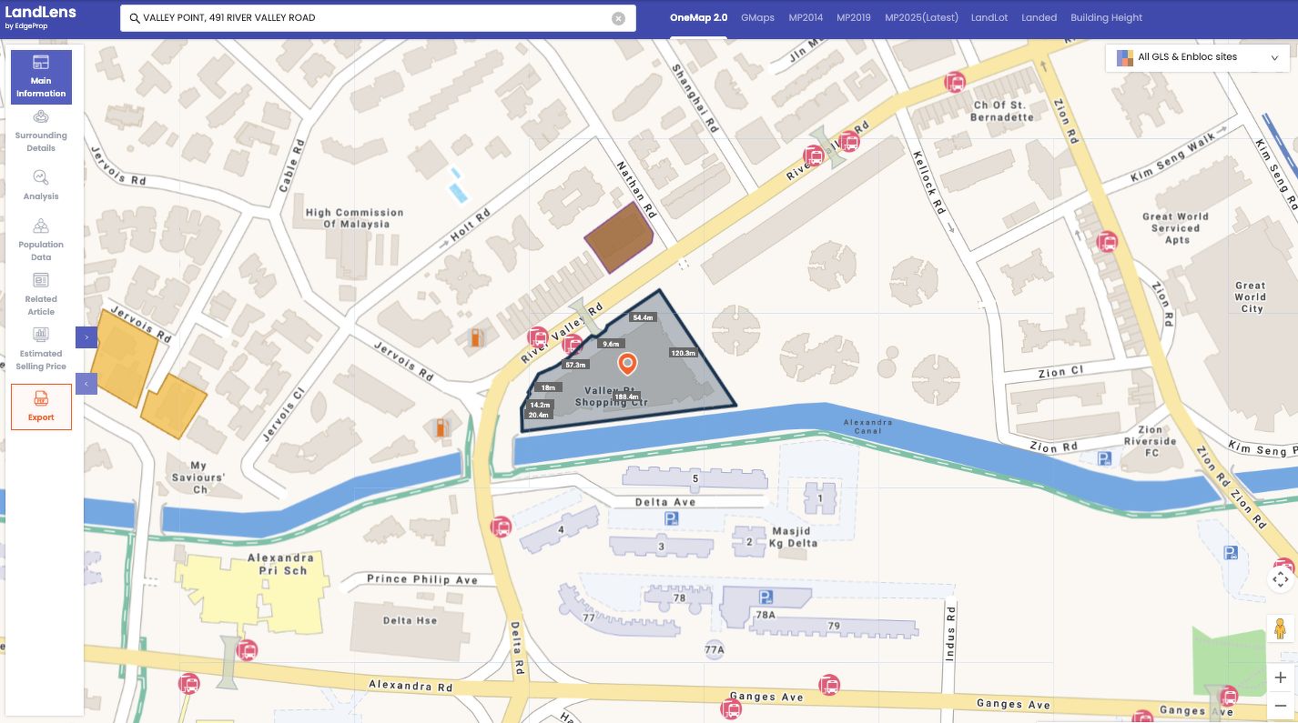Expand the side panel with the right chevron

[86, 337]
